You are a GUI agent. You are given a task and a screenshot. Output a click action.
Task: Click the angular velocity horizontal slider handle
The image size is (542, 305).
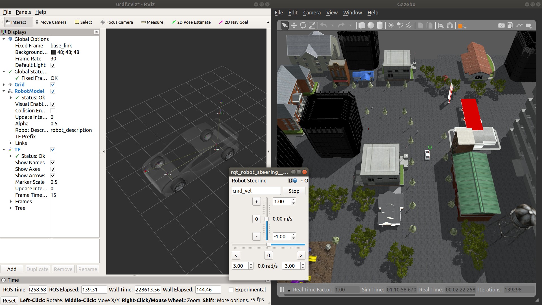click(269, 245)
